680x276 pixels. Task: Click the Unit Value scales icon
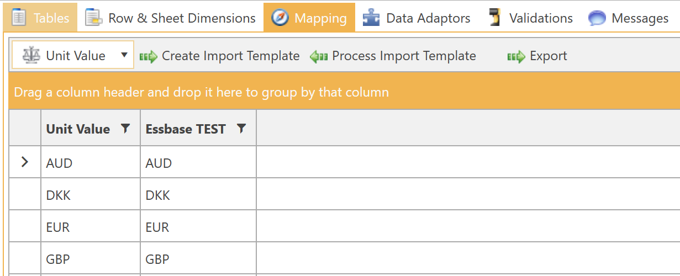click(31, 55)
